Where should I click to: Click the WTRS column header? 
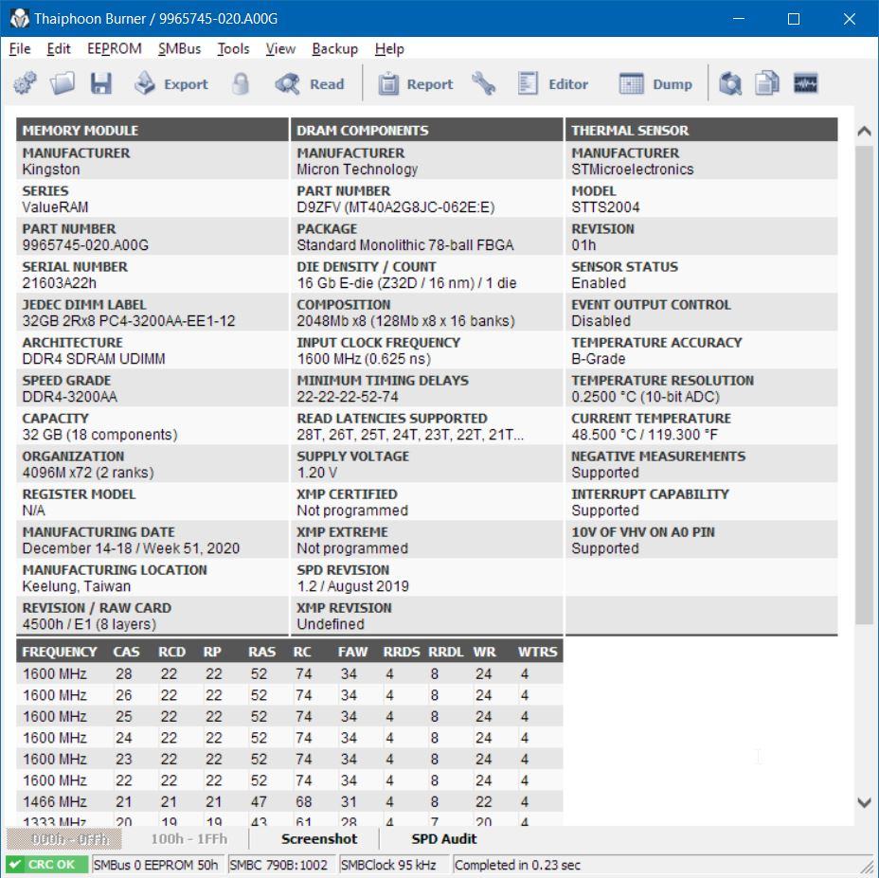pyautogui.click(x=538, y=652)
